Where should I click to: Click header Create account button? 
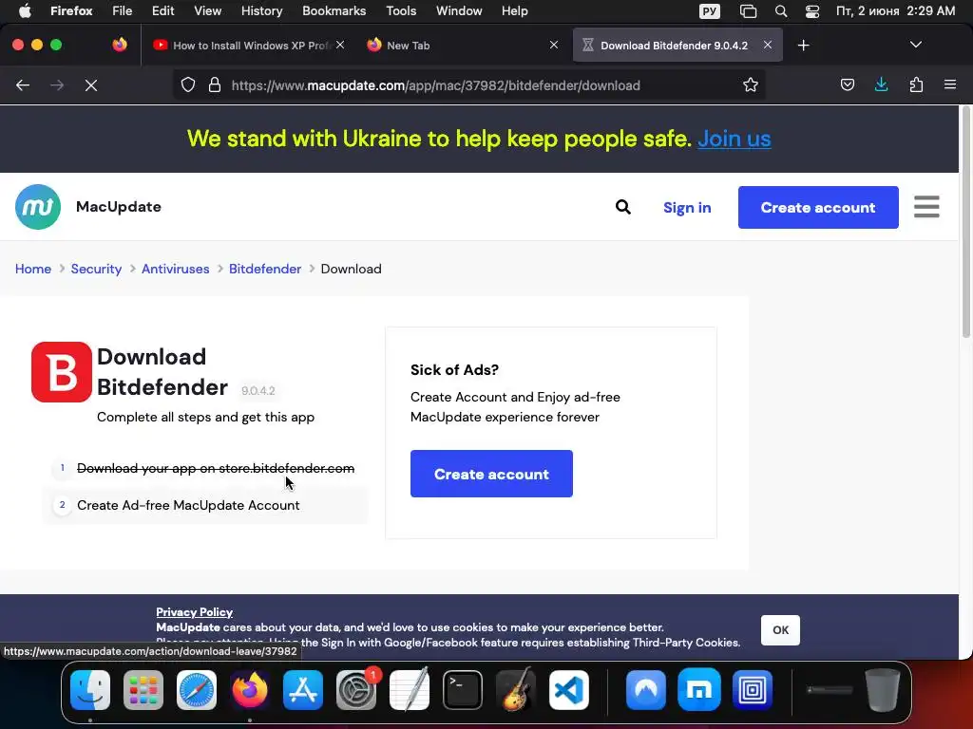click(818, 207)
